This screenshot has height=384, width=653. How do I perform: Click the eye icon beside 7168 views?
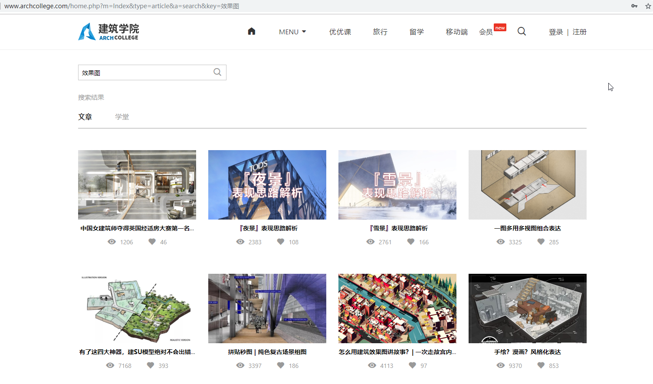(x=110, y=365)
